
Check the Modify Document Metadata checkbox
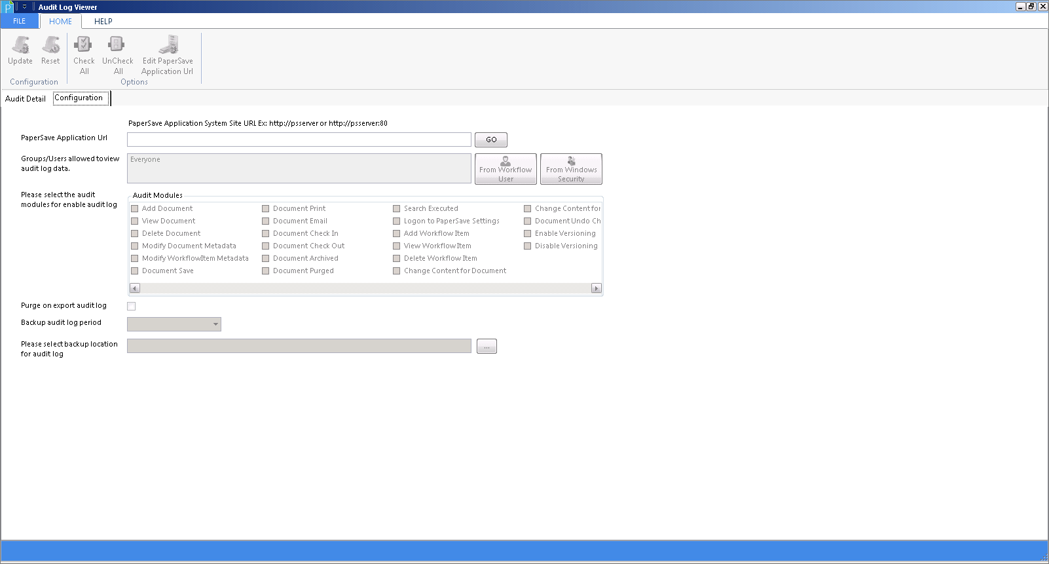135,246
